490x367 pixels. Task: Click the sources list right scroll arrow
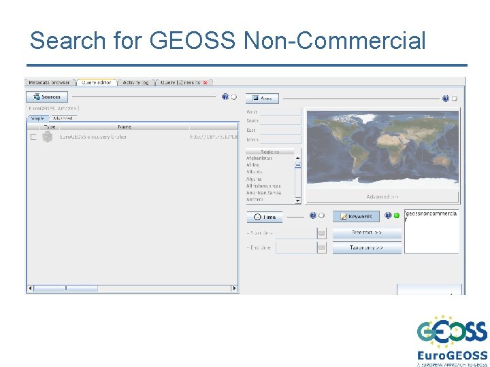click(x=234, y=288)
